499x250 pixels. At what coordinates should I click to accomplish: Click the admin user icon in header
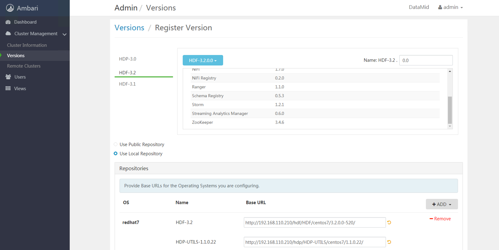click(440, 7)
